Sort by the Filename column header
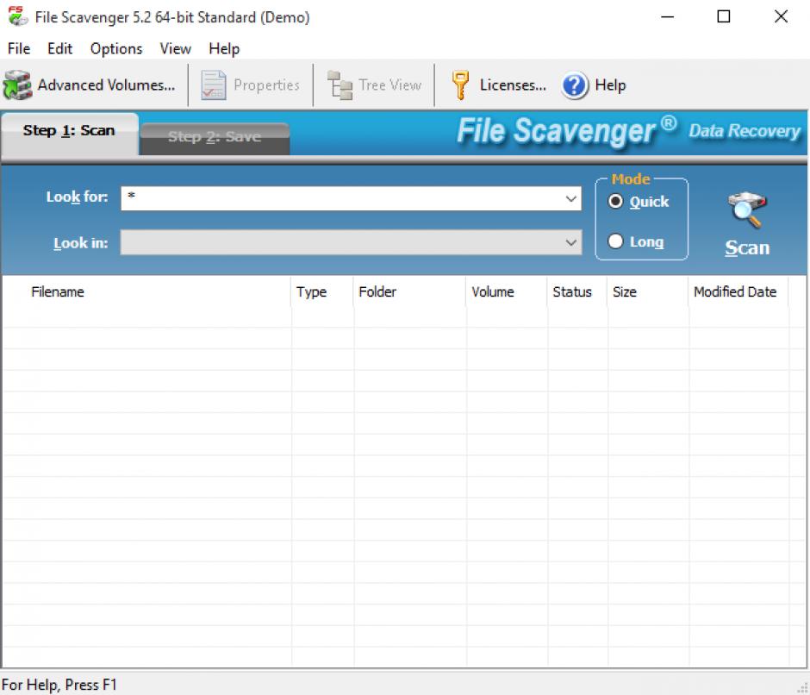This screenshot has height=695, width=810. pyautogui.click(x=146, y=292)
